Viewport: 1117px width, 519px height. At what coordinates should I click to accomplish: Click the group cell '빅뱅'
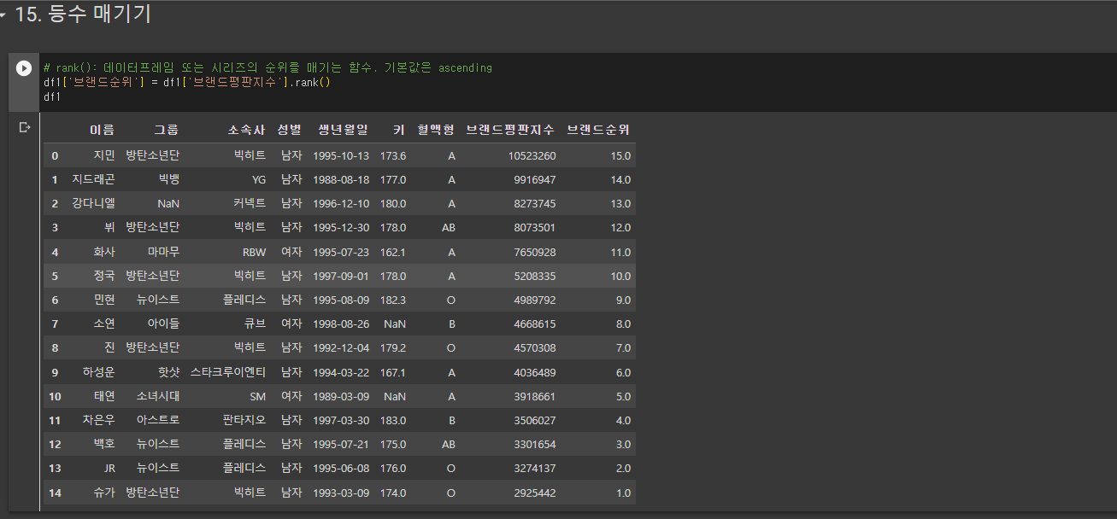[x=168, y=179]
